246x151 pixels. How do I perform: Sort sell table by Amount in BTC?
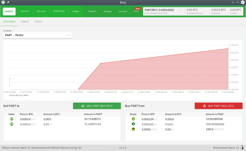pyautogui.click(x=52, y=114)
